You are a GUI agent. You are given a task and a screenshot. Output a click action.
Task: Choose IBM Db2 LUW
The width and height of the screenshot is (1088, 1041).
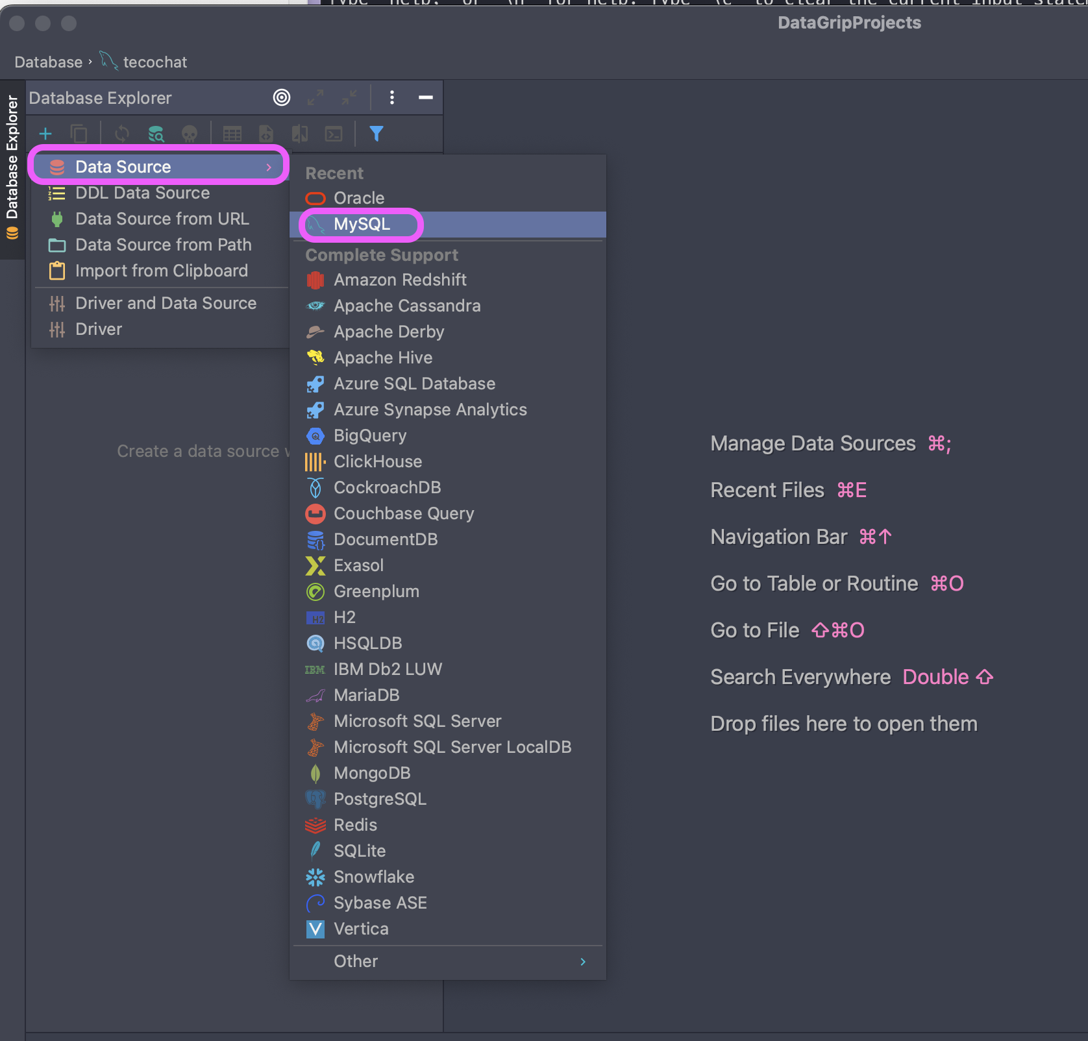point(448,669)
